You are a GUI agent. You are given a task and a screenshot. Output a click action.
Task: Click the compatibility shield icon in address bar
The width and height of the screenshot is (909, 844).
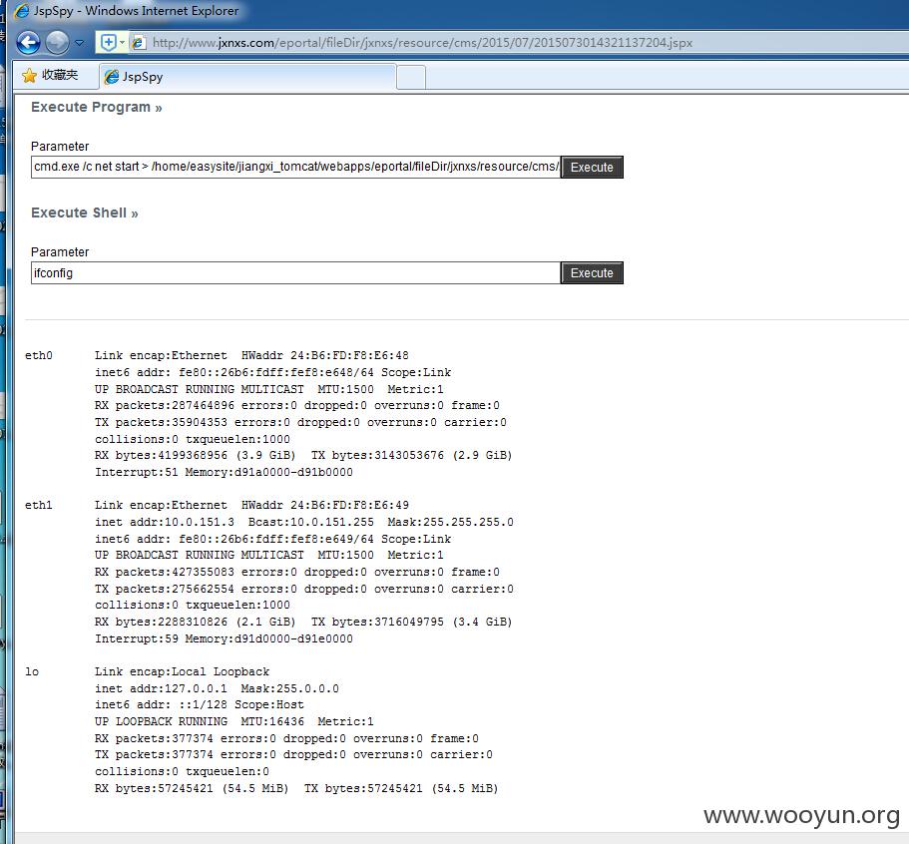pyautogui.click(x=108, y=42)
